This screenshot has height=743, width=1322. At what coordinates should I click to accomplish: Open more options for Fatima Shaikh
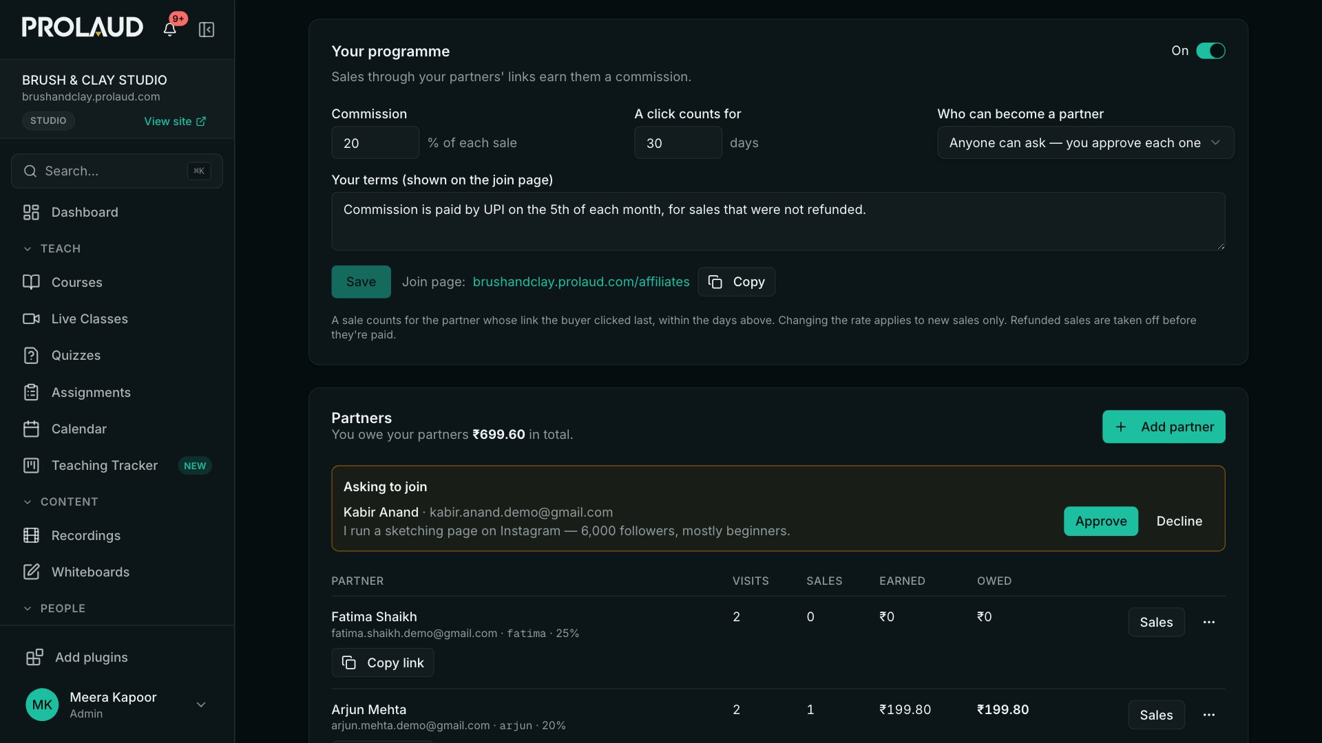(x=1209, y=622)
